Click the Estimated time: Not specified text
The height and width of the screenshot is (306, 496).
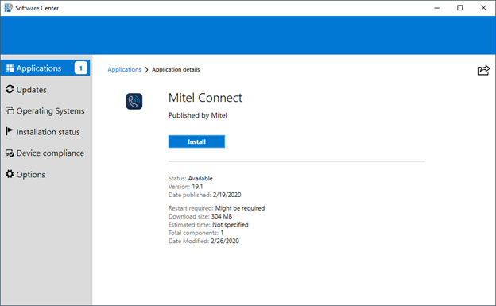tap(208, 225)
